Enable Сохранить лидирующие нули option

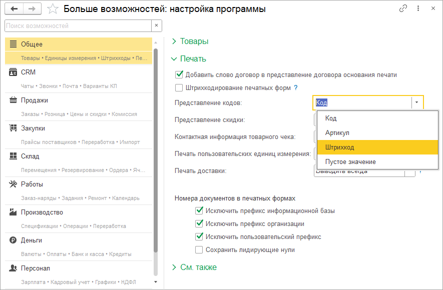click(x=199, y=250)
